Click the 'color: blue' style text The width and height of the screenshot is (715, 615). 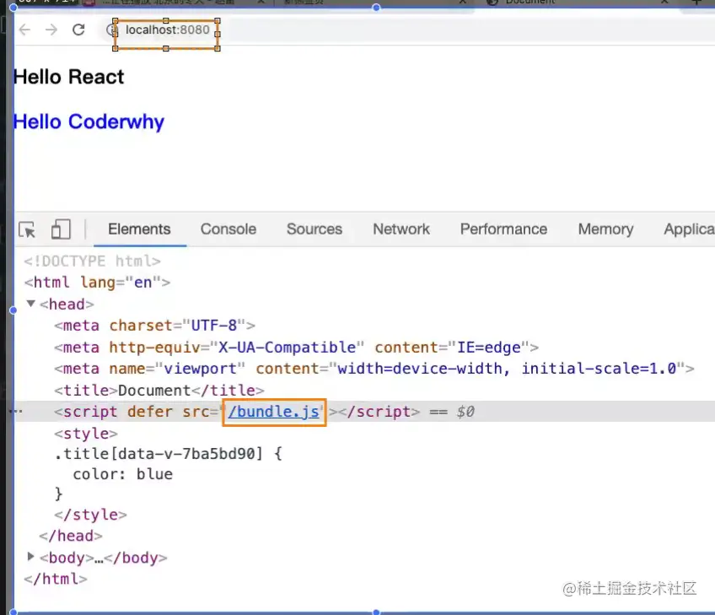pos(122,474)
